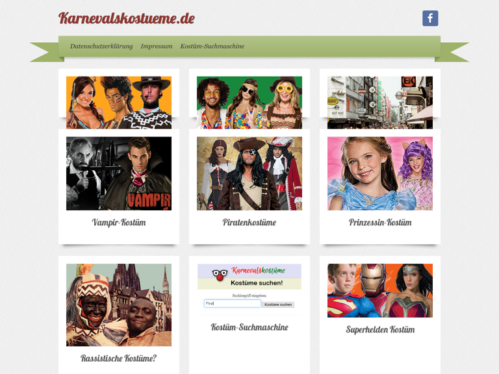Open the Facebook icon link
The image size is (499, 374).
point(430,18)
